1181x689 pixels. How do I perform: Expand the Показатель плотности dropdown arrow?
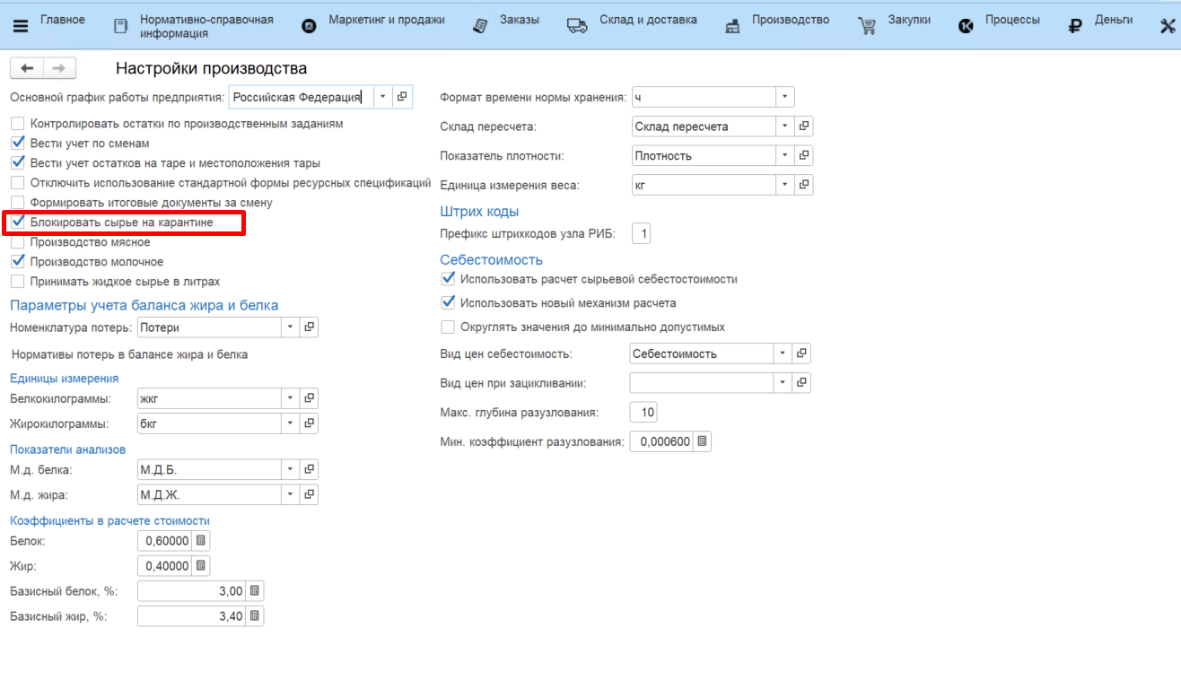click(x=785, y=155)
